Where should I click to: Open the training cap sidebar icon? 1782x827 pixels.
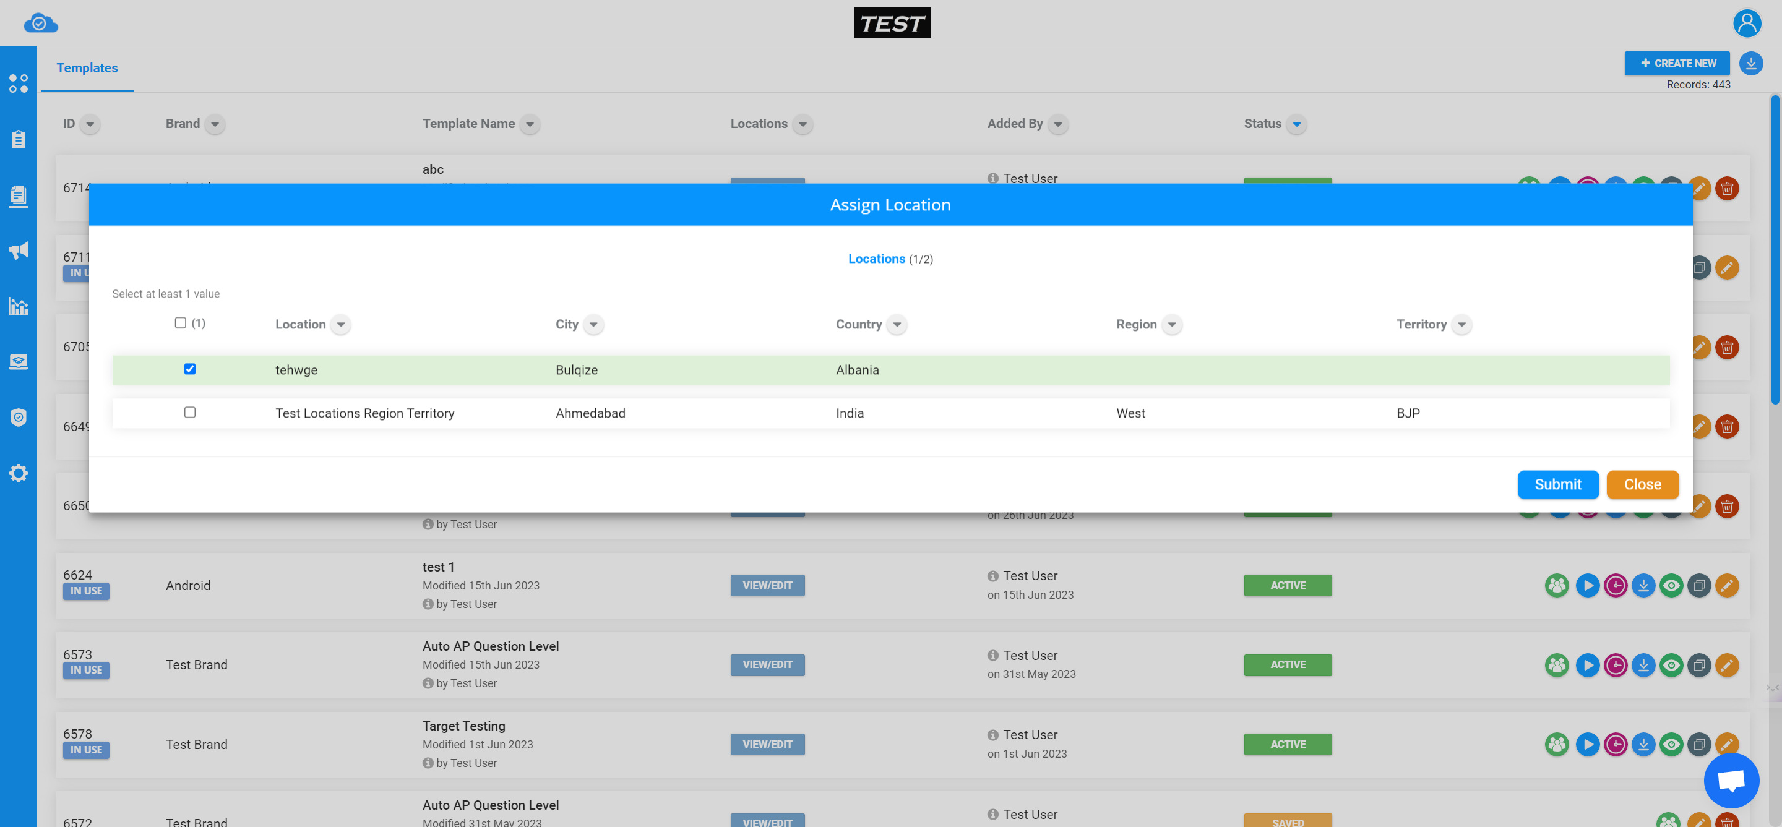pos(19,362)
